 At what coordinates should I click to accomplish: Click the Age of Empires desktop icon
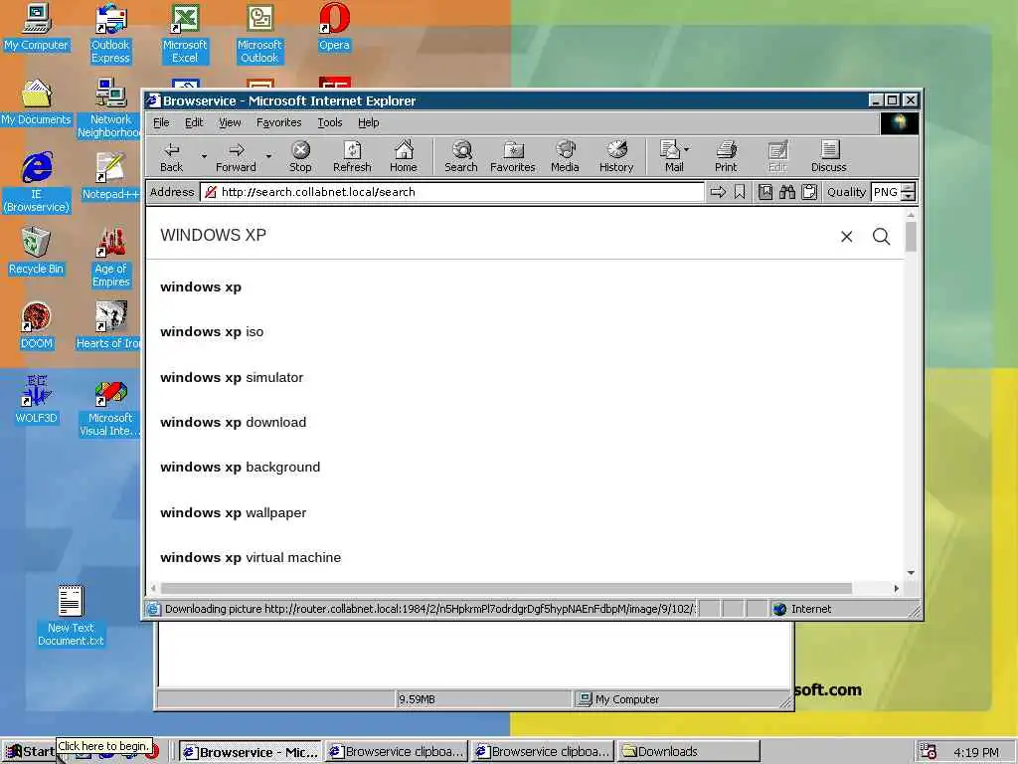[110, 258]
